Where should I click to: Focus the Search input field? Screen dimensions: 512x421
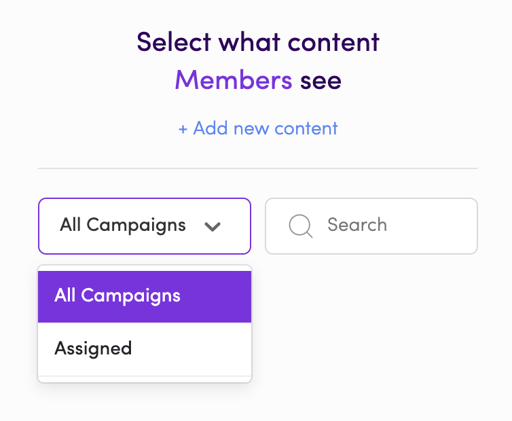[371, 226]
